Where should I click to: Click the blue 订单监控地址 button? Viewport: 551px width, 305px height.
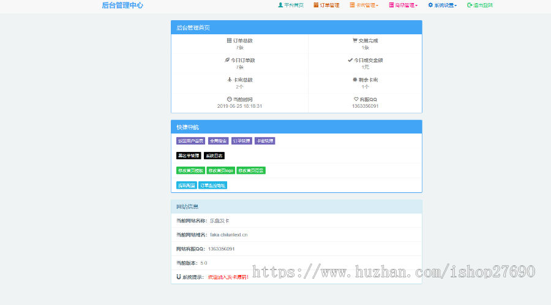click(x=212, y=185)
